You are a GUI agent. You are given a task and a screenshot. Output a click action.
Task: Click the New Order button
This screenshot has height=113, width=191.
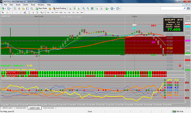(41, 8)
